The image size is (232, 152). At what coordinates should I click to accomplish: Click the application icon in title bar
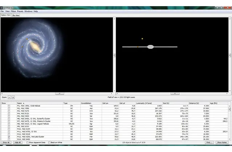click(x=2, y=8)
